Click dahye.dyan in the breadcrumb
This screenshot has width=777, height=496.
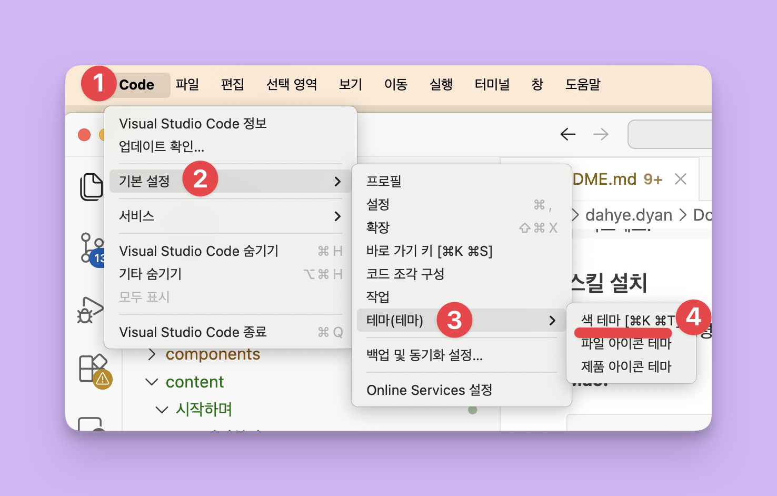coord(629,215)
